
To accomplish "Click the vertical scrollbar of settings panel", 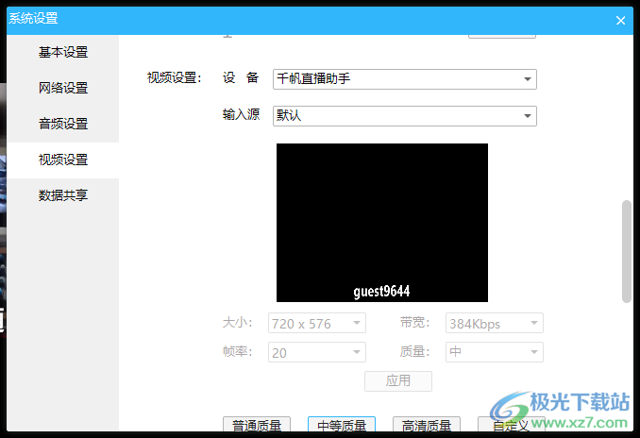I will click(627, 251).
